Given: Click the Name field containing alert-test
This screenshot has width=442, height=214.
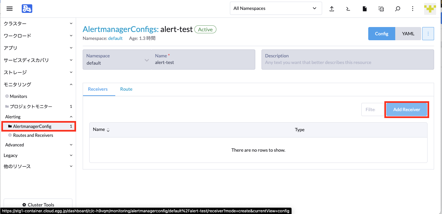Looking at the screenshot, I should (204, 59).
